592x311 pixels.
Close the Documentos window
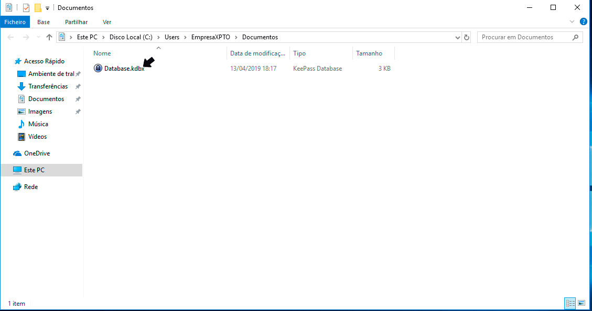577,7
